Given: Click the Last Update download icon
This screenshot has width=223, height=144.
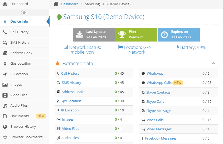Looking at the screenshot, I should click(79, 34).
